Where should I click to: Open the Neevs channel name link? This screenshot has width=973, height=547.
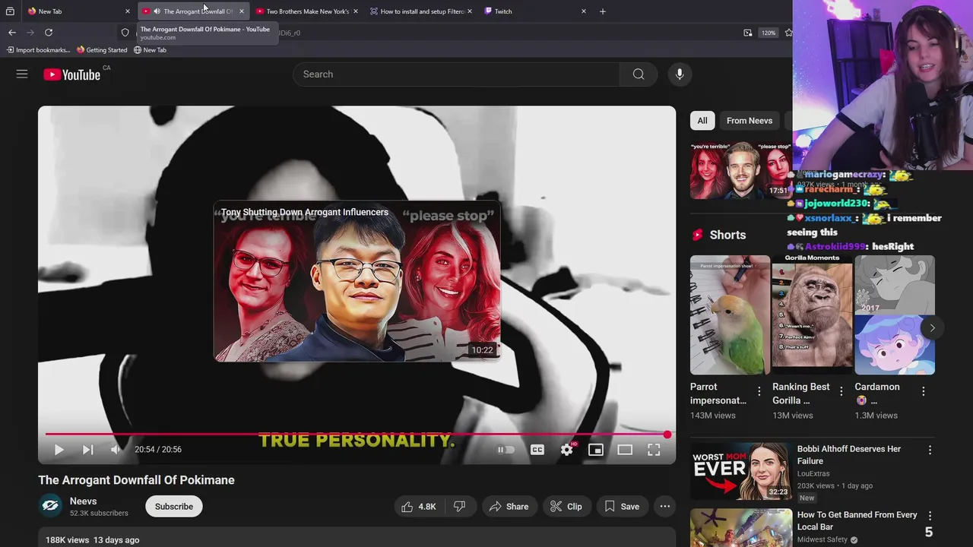coord(83,501)
